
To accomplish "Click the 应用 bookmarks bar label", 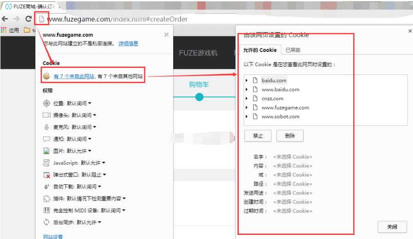I will [x=14, y=30].
